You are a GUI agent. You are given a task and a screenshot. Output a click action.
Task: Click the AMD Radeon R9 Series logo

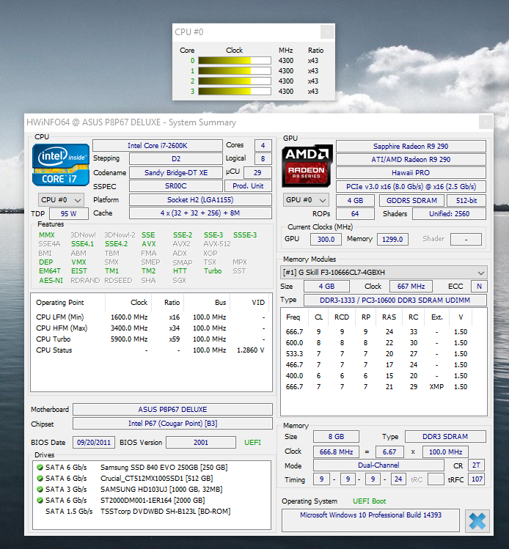click(x=307, y=166)
